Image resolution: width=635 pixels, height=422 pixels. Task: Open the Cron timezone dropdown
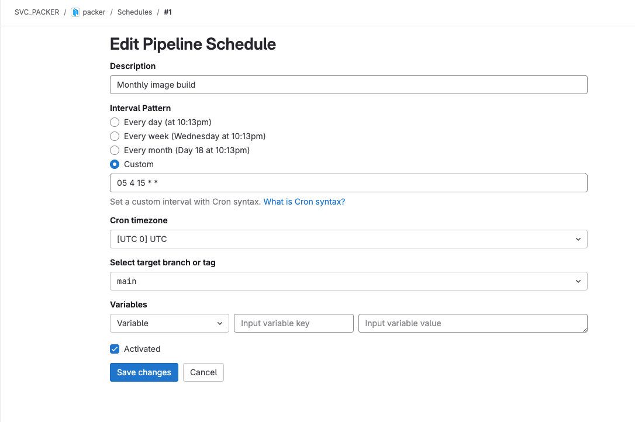point(348,239)
